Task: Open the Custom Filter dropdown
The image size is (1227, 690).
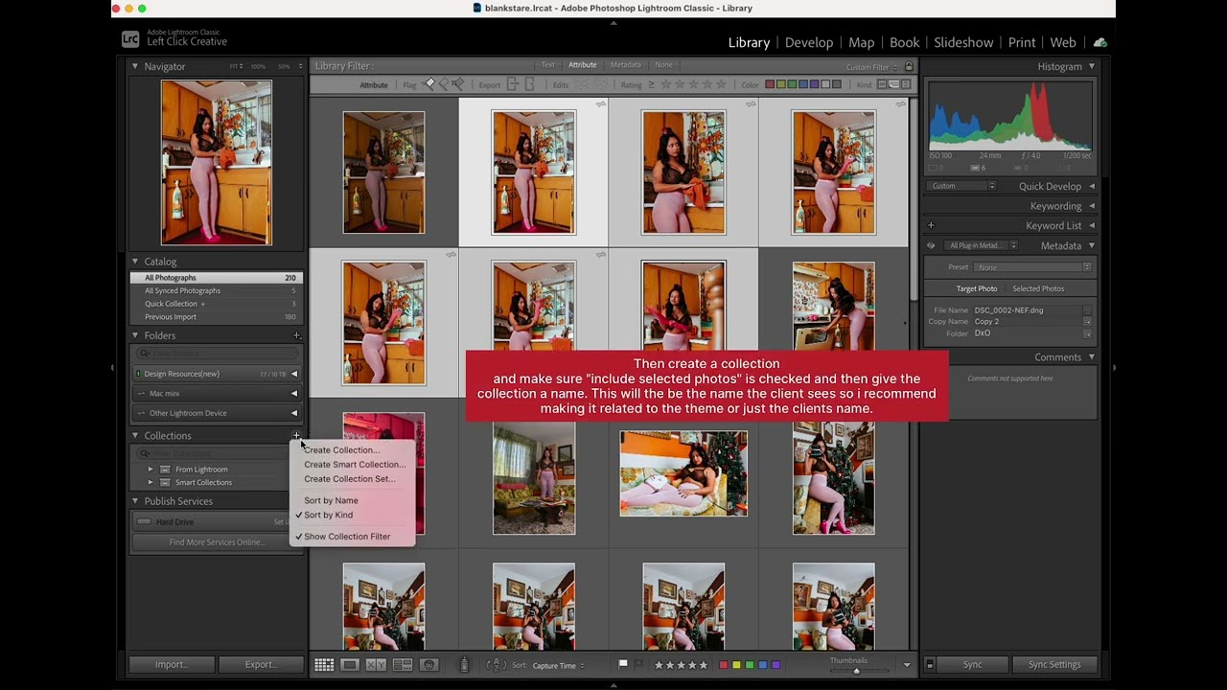Action: point(872,67)
